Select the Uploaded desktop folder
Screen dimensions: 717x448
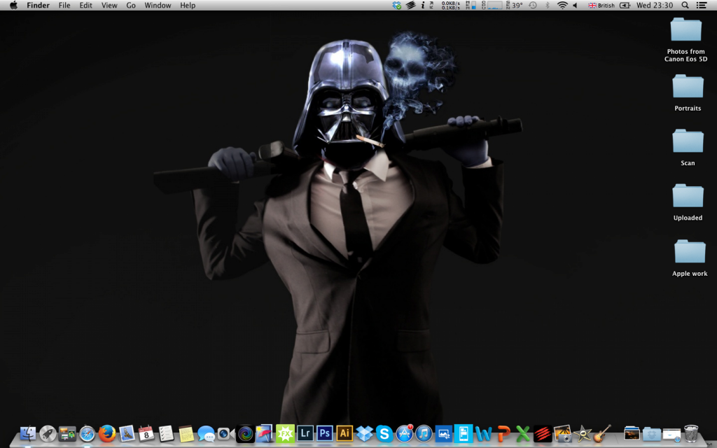click(688, 202)
